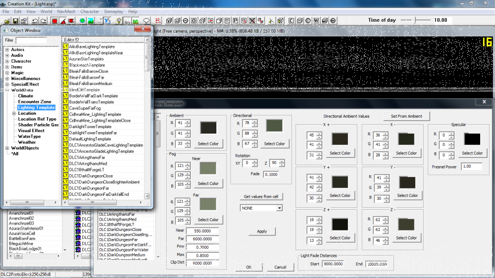Click the Time of day slider
The height and width of the screenshot is (278, 495).
(416, 20)
